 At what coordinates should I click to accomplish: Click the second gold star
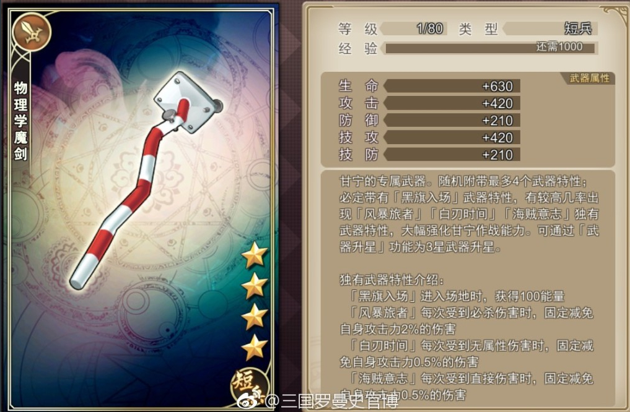tap(255, 286)
